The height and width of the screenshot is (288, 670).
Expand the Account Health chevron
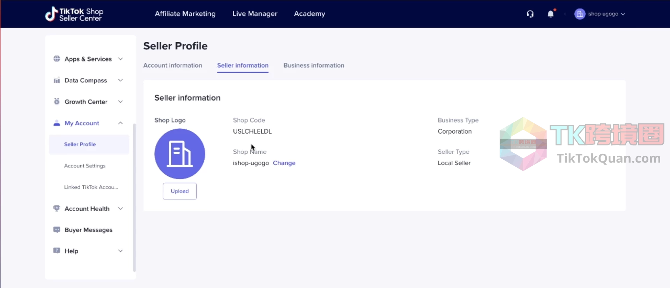coord(120,209)
